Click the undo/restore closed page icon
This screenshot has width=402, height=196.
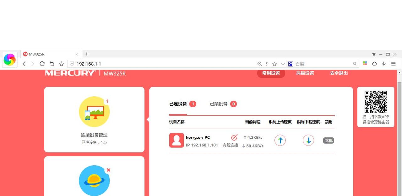click(52, 64)
